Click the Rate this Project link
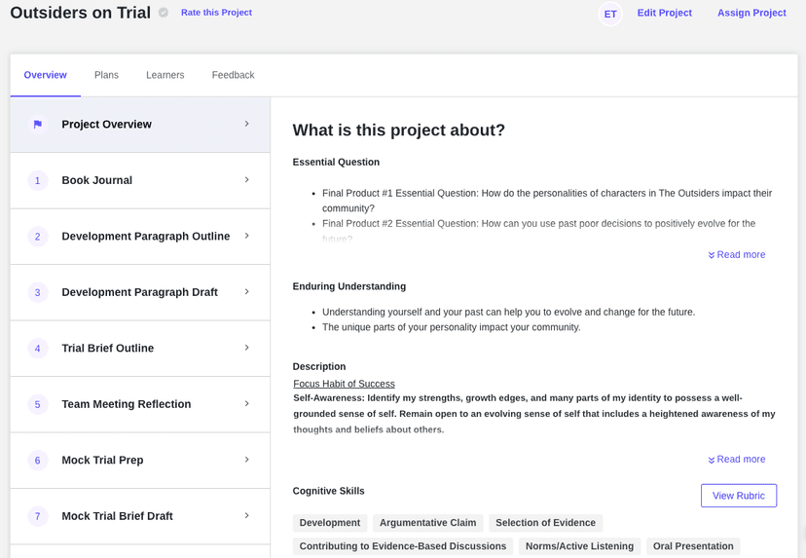The height and width of the screenshot is (558, 806). [216, 13]
